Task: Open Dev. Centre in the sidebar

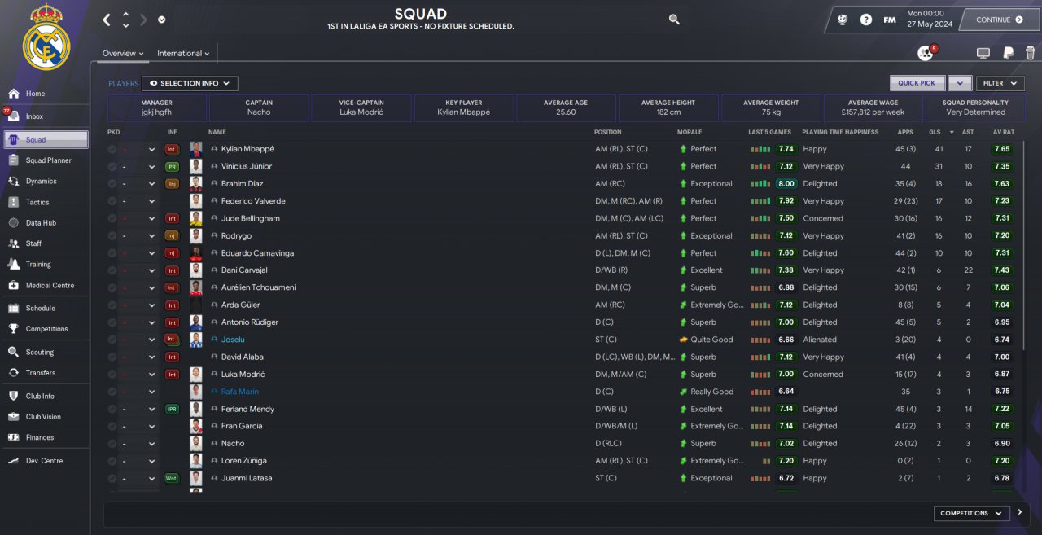Action: pyautogui.click(x=44, y=461)
